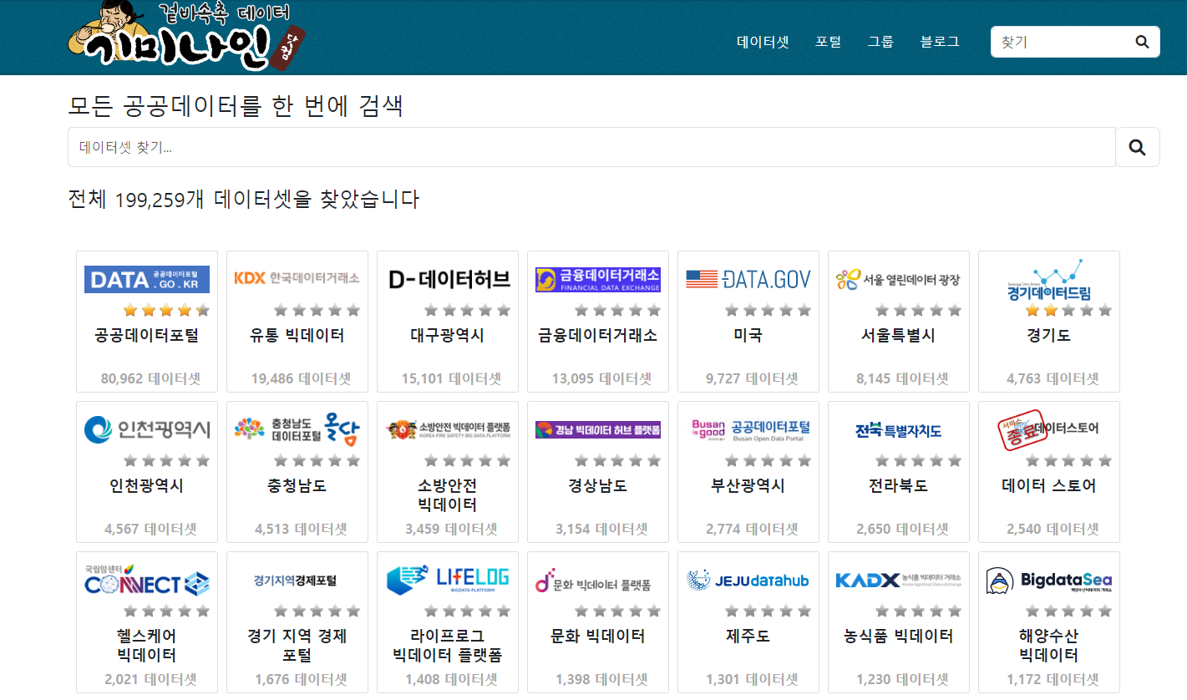Open the BigdataSea logo
The width and height of the screenshot is (1187, 700).
click(1049, 580)
